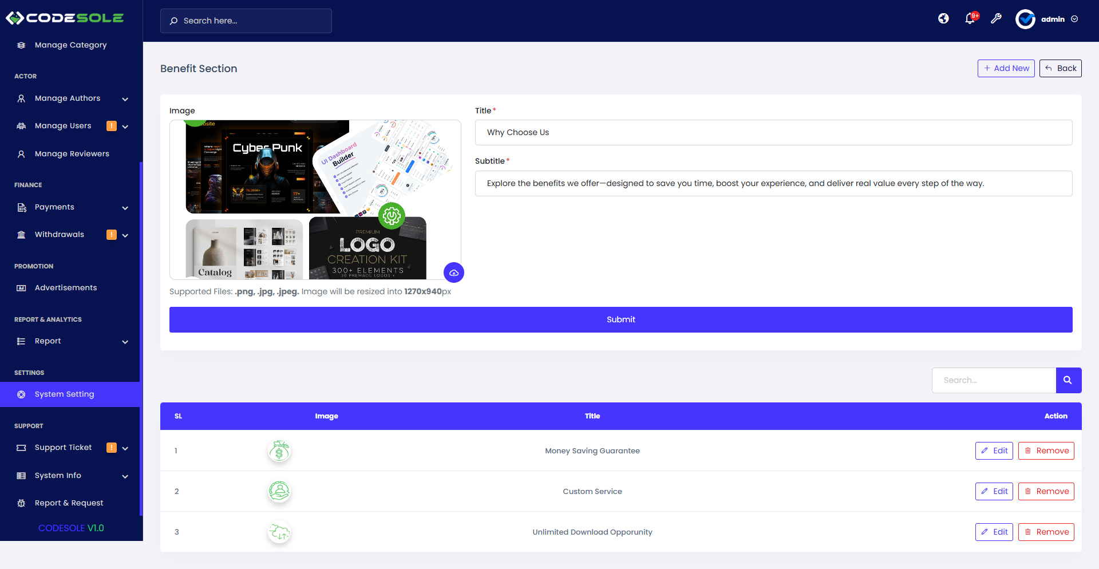Click the benefit section image preview
The height and width of the screenshot is (569, 1099).
[315, 200]
